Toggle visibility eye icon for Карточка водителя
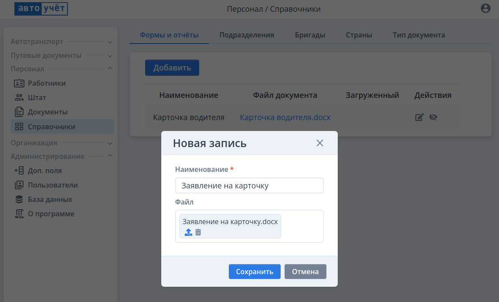 click(433, 117)
